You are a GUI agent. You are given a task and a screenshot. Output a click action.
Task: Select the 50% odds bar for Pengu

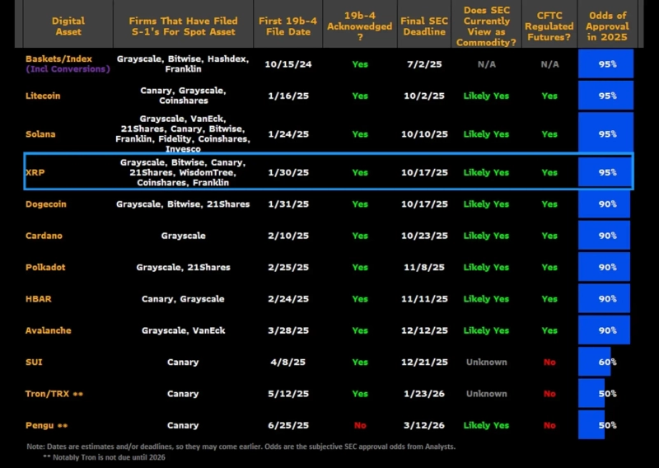click(592, 425)
